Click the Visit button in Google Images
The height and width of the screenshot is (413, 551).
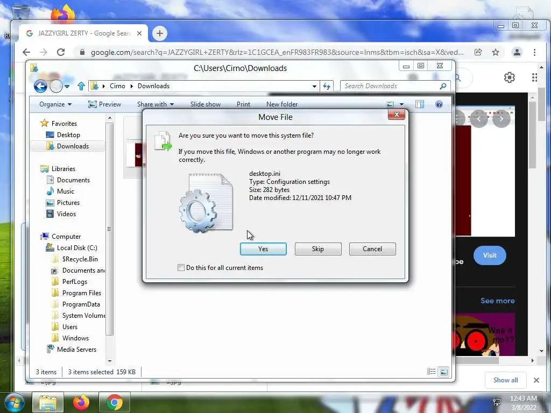pyautogui.click(x=490, y=255)
